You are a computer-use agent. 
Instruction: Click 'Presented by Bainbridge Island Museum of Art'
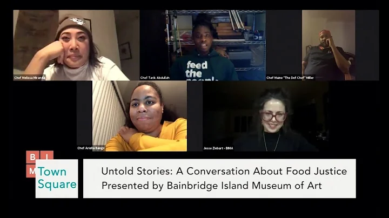click(x=212, y=186)
